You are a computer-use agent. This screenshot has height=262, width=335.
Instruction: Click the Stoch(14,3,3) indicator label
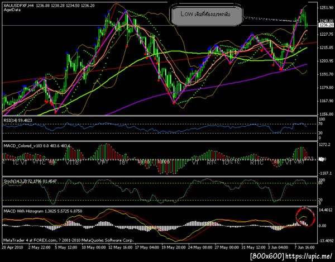(30, 181)
